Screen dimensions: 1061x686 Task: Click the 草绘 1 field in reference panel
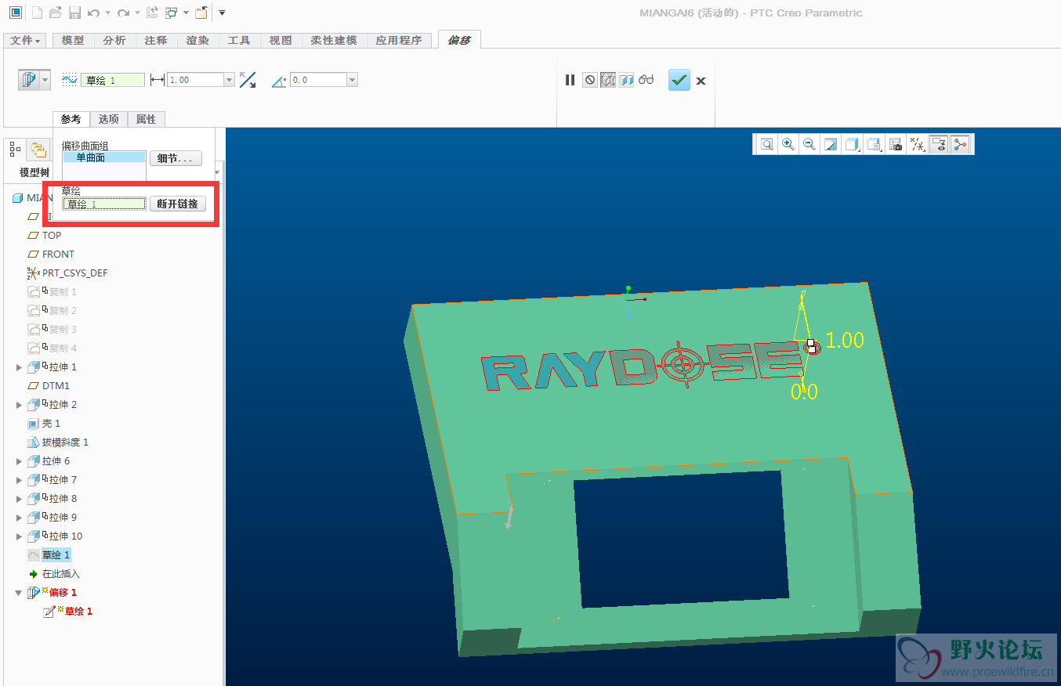click(x=104, y=204)
